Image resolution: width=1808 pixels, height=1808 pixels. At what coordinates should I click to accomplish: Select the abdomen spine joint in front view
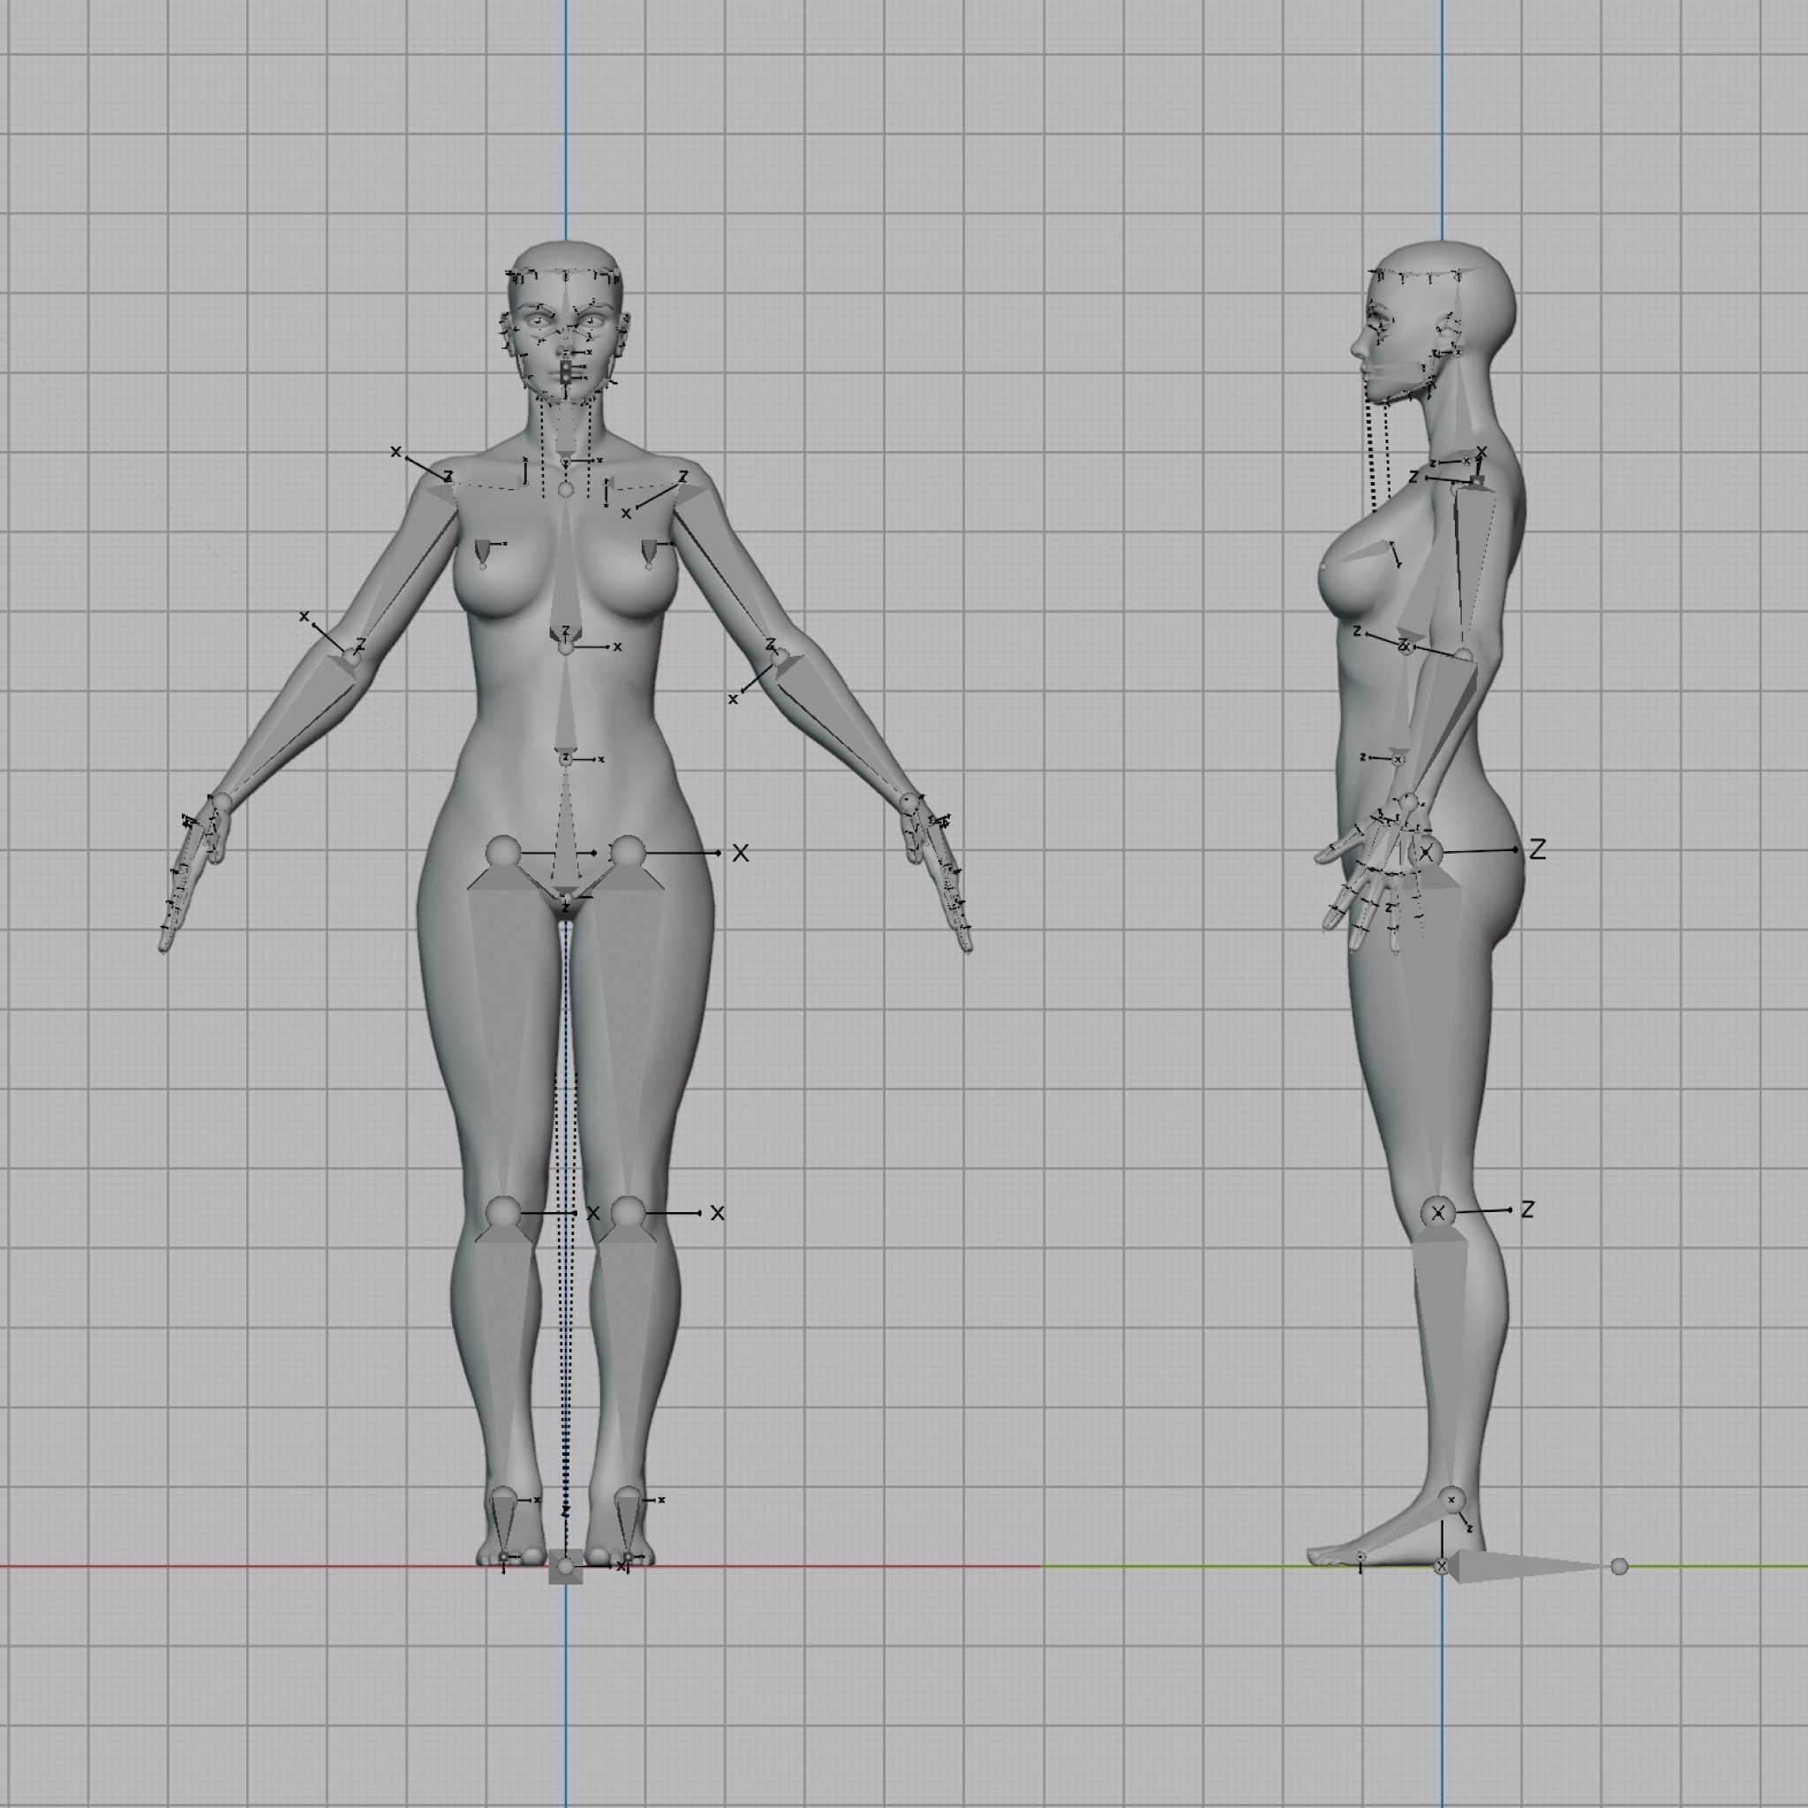pyautogui.click(x=565, y=759)
